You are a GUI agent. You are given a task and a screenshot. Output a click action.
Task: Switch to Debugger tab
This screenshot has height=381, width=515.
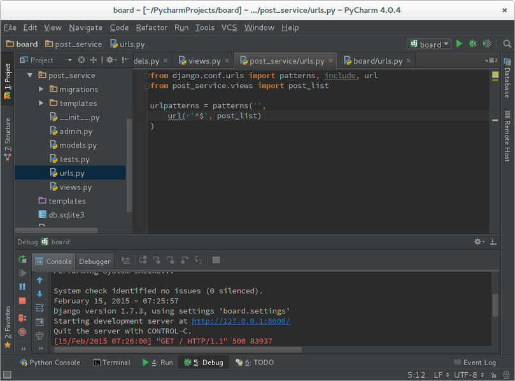95,261
